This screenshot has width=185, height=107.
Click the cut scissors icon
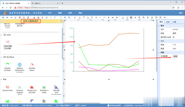point(15,17)
